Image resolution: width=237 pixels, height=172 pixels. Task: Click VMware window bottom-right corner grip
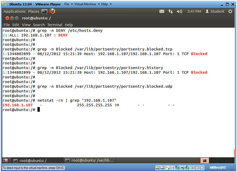(x=233, y=168)
